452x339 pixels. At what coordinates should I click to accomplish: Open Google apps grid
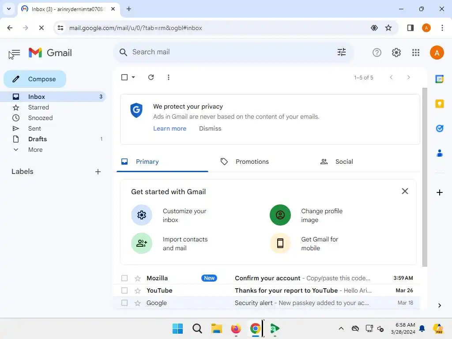(416, 53)
